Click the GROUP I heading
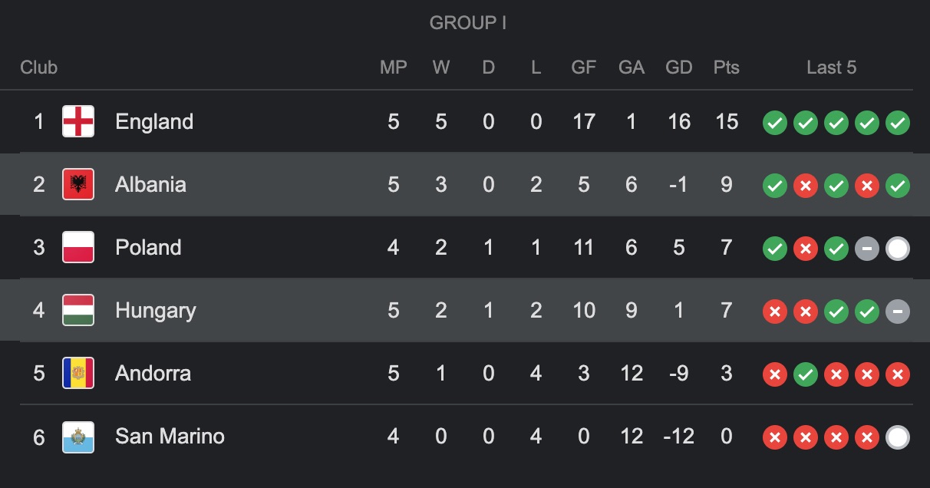Image resolution: width=930 pixels, height=488 pixels. point(467,23)
